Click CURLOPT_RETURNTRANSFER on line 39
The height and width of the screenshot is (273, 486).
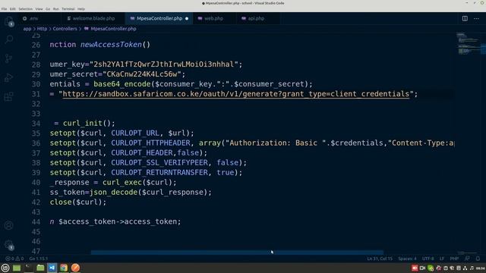click(x=159, y=173)
